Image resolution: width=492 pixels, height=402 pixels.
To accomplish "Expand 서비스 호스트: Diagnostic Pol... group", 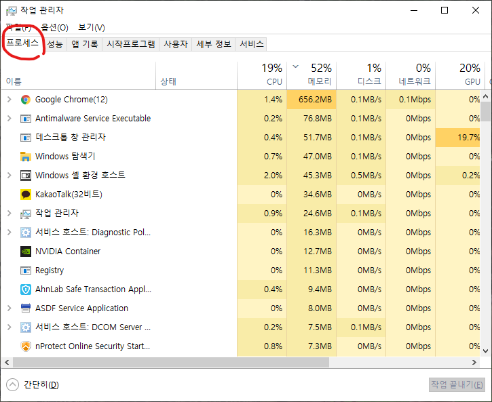I will click(x=10, y=233).
